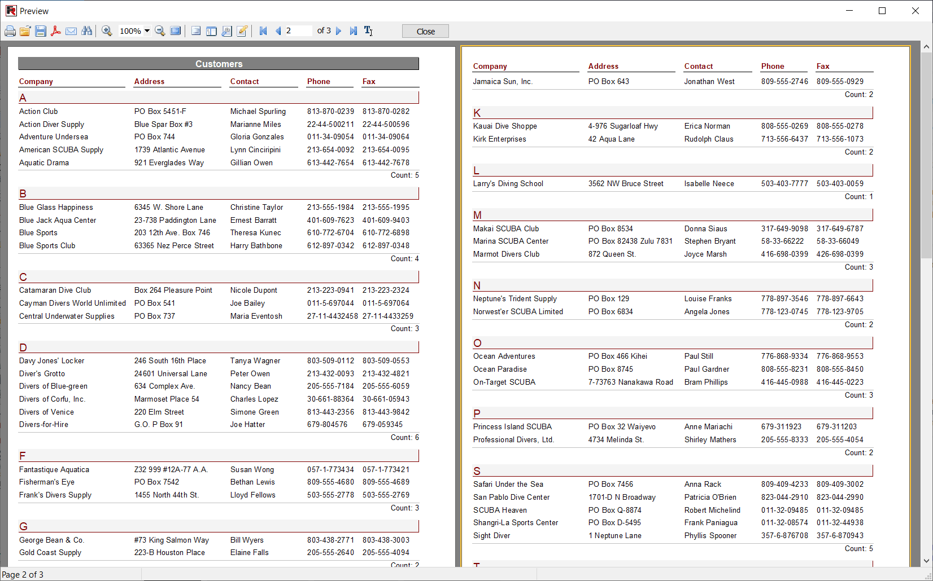Go to the first page
This screenshot has width=933, height=581.
tap(263, 31)
